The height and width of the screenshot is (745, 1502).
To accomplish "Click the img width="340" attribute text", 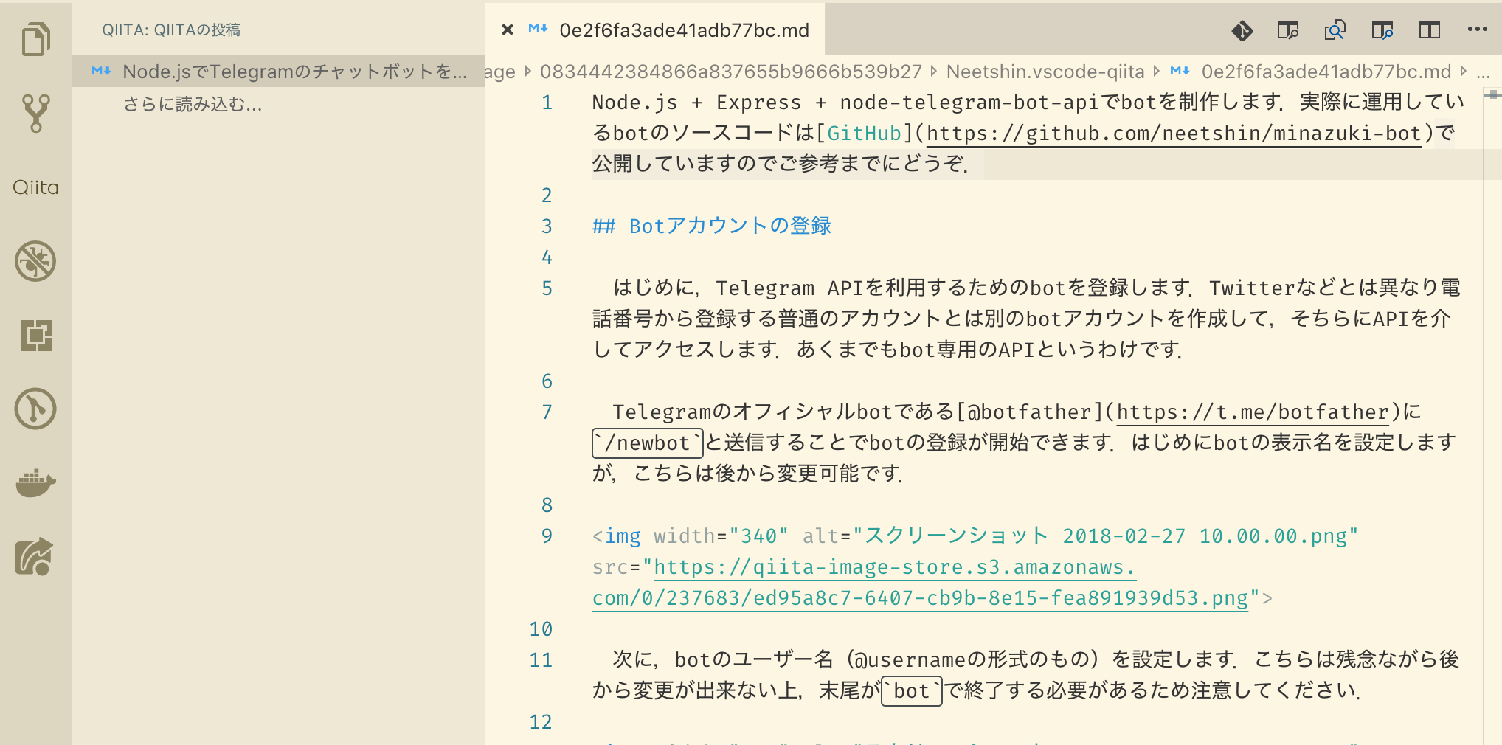I will coord(721,536).
